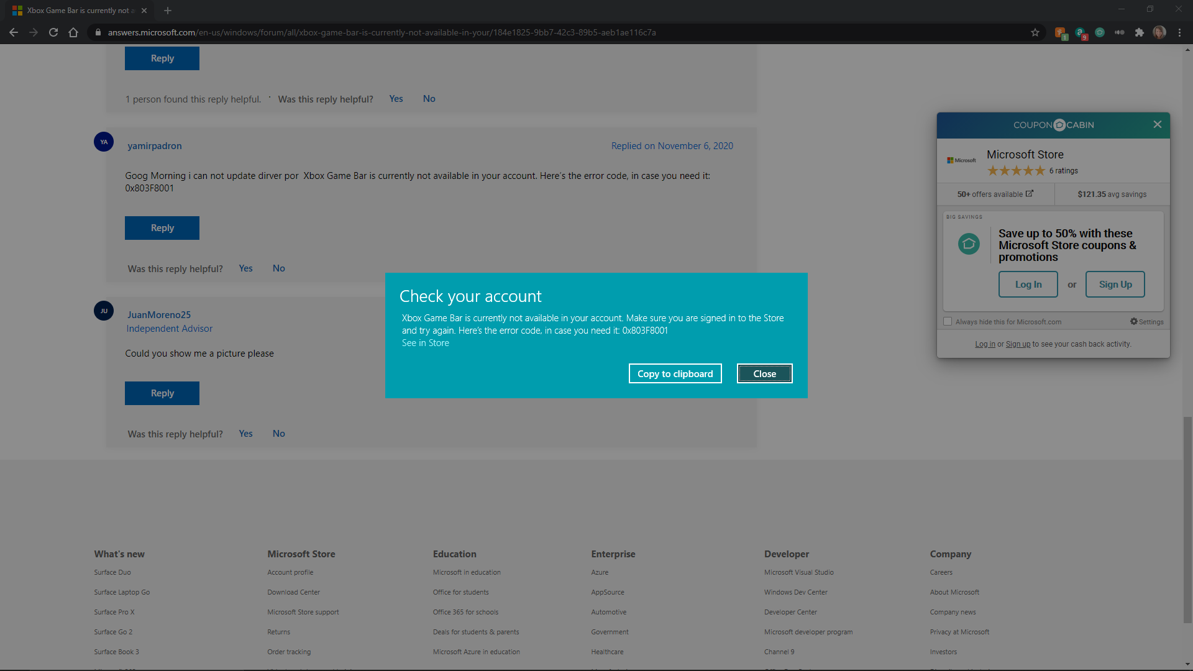Viewport: 1193px width, 671px height.
Task: Open the Extensions puzzle piece menu
Action: (1140, 32)
